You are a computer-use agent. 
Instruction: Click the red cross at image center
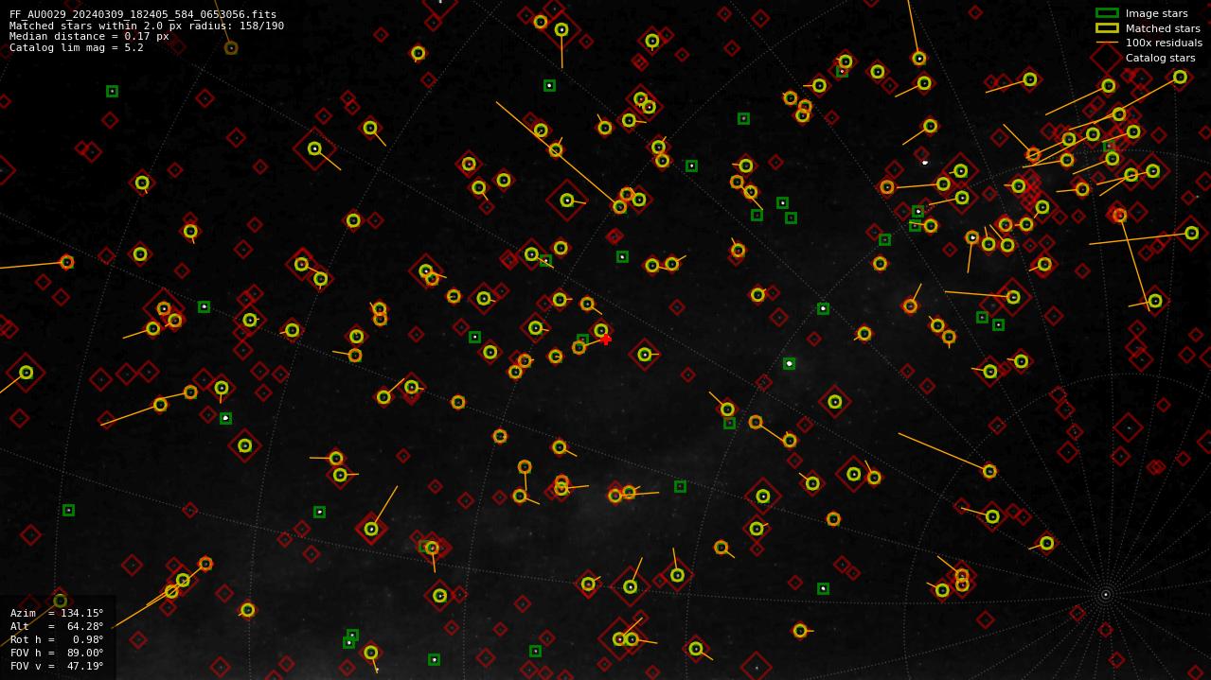[x=606, y=340]
